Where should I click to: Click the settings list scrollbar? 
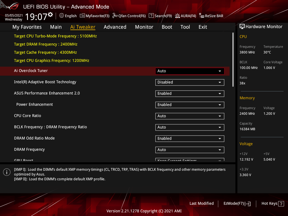[x=233, y=60]
